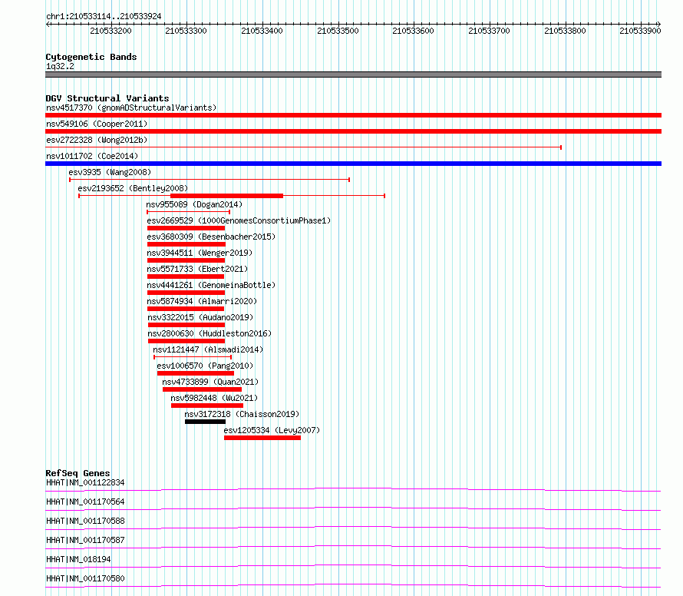Select nsv4441261 (GenomeinaBottle) variant label

coord(211,285)
